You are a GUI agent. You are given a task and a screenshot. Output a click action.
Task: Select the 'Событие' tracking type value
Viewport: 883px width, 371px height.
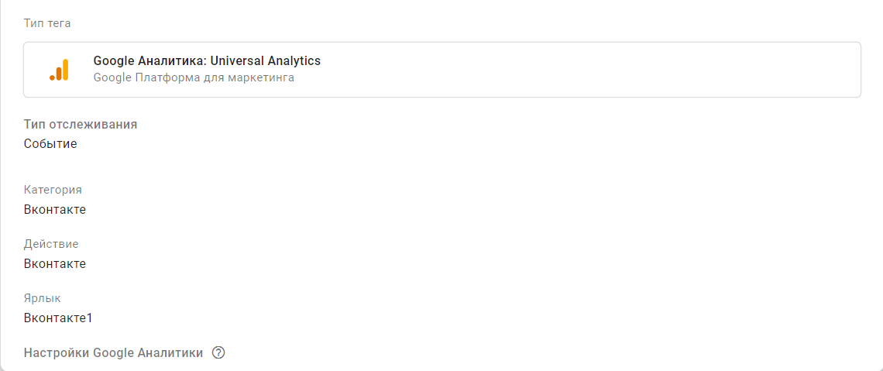50,143
